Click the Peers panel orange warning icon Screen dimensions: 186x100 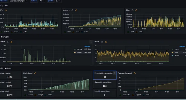click(x=106, y=42)
